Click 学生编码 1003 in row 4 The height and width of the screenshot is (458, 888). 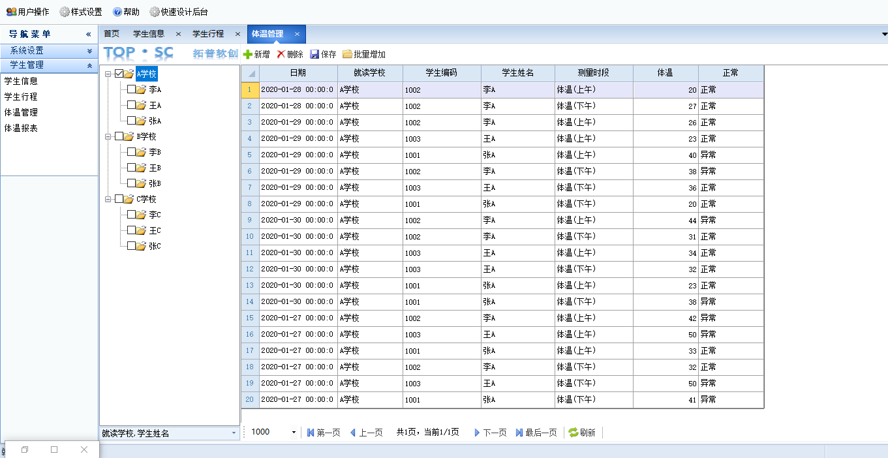[442, 139]
